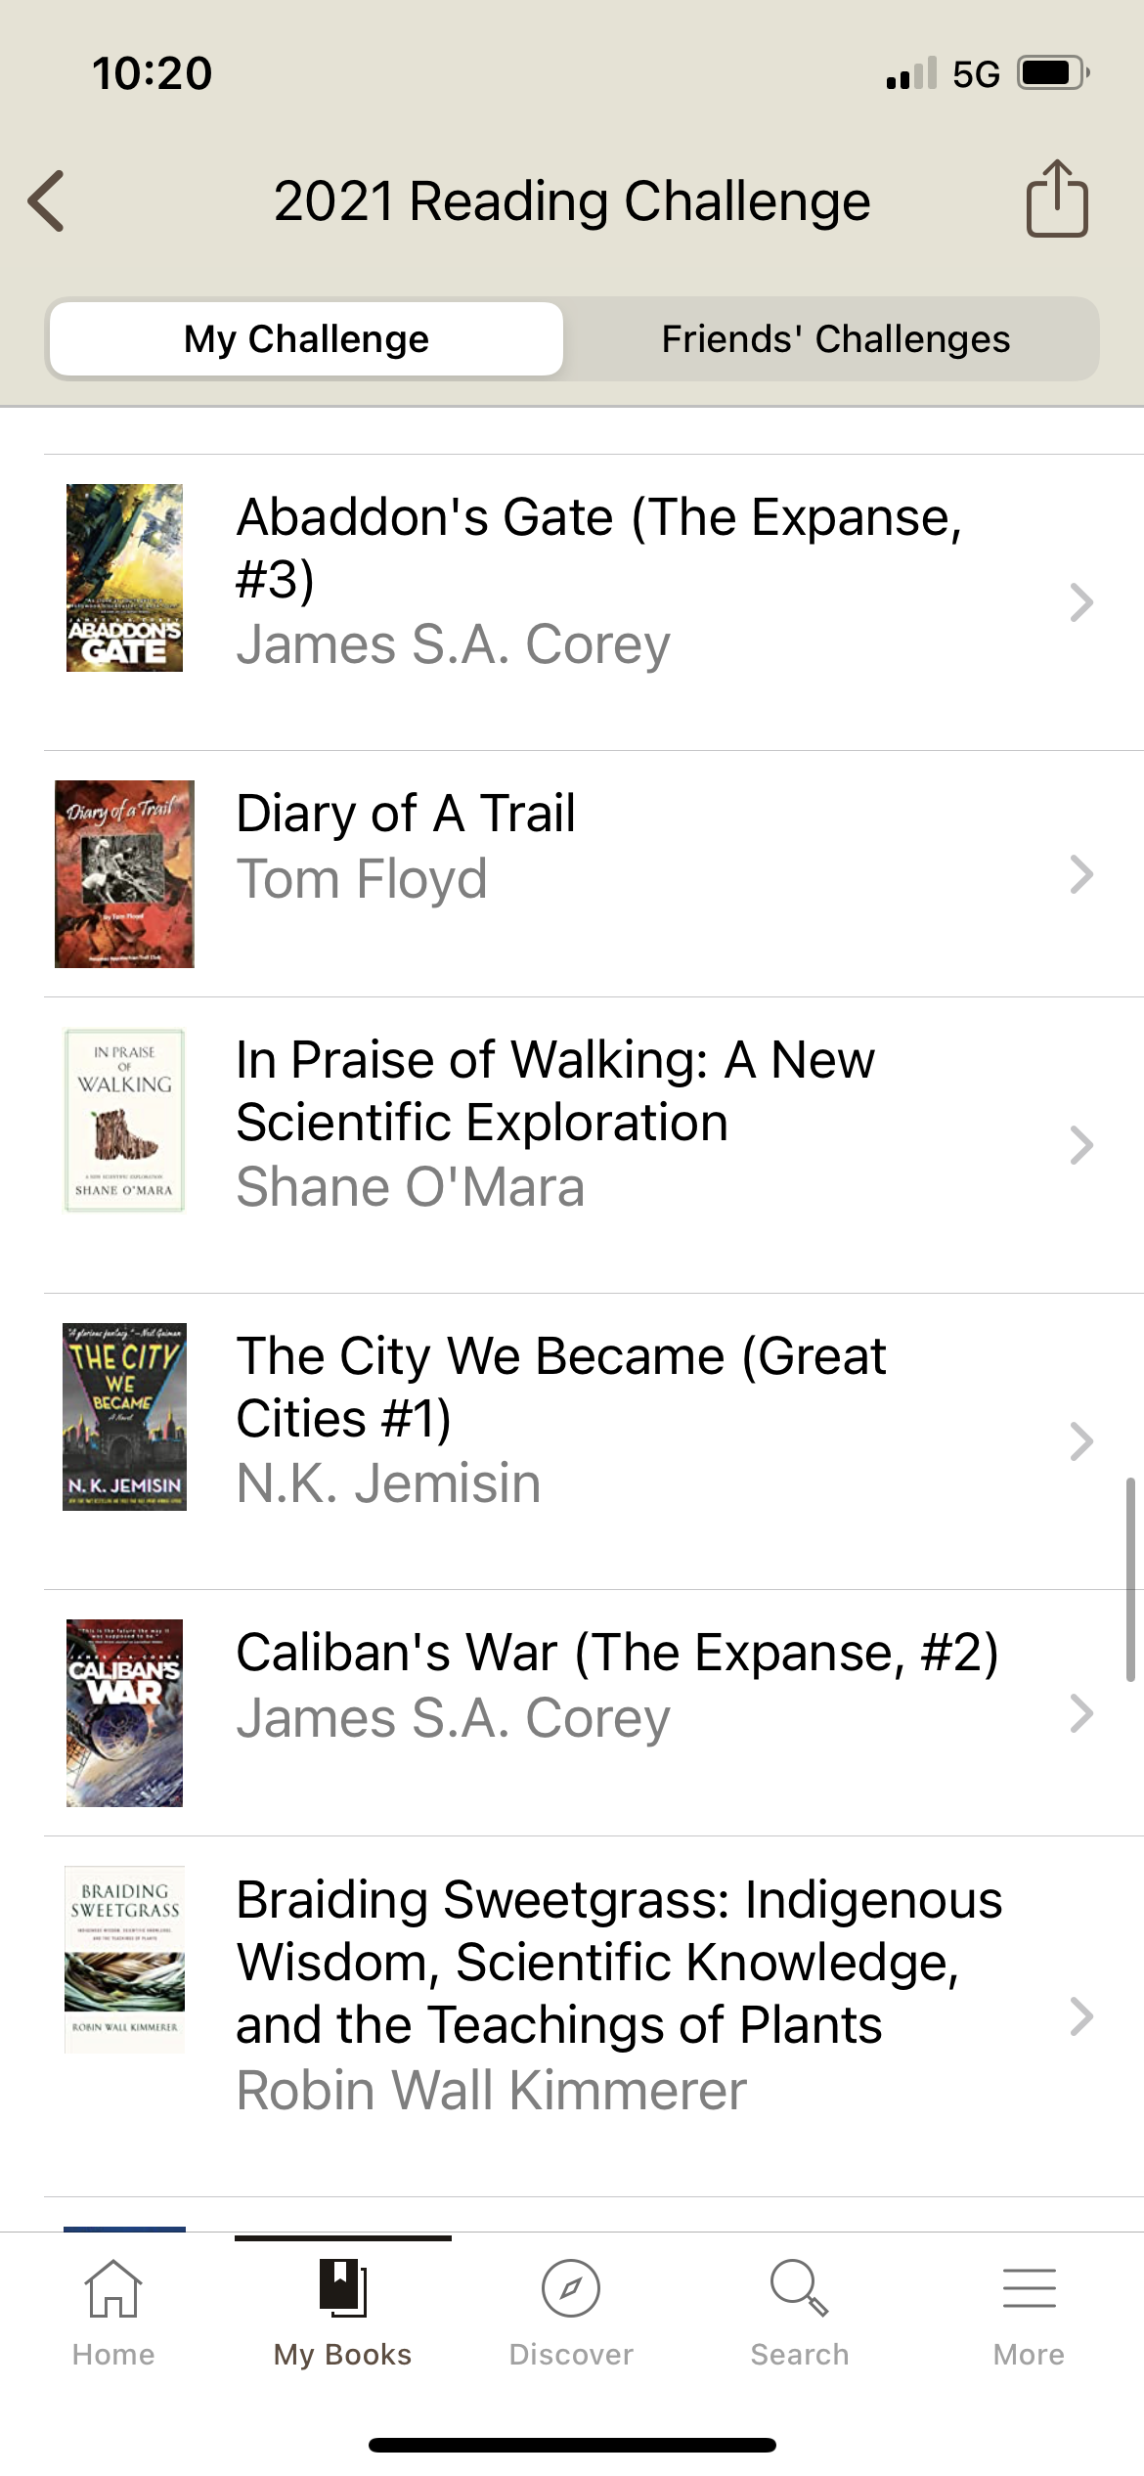Open the Search magnifier icon
The width and height of the screenshot is (1144, 2476).
[799, 2288]
